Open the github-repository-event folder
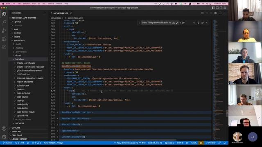Viewport: 262px width, 147px height. pos(29,71)
